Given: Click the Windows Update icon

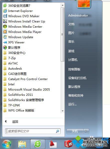Looking at the screenshot, I should pos(5,37).
